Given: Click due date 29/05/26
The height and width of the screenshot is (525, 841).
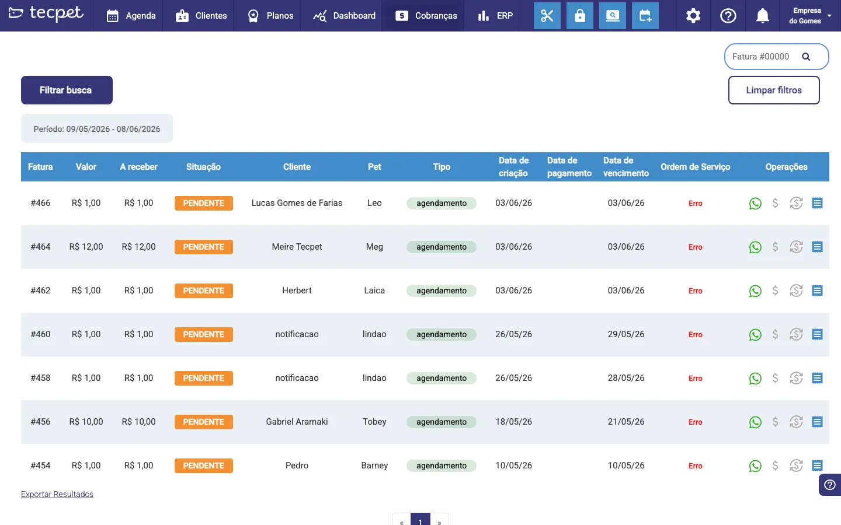Looking at the screenshot, I should click(626, 334).
